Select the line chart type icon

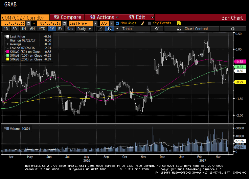(x=100, y=29)
